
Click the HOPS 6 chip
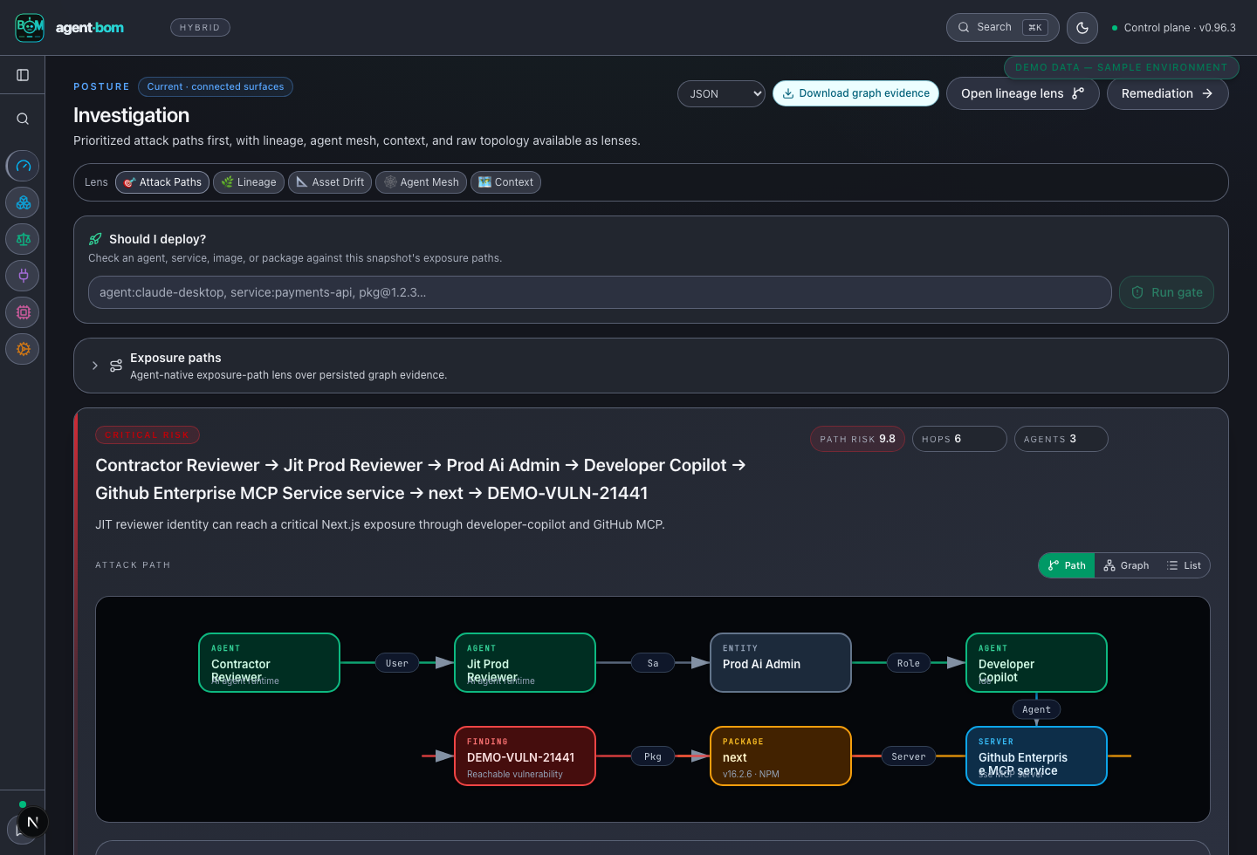(959, 439)
